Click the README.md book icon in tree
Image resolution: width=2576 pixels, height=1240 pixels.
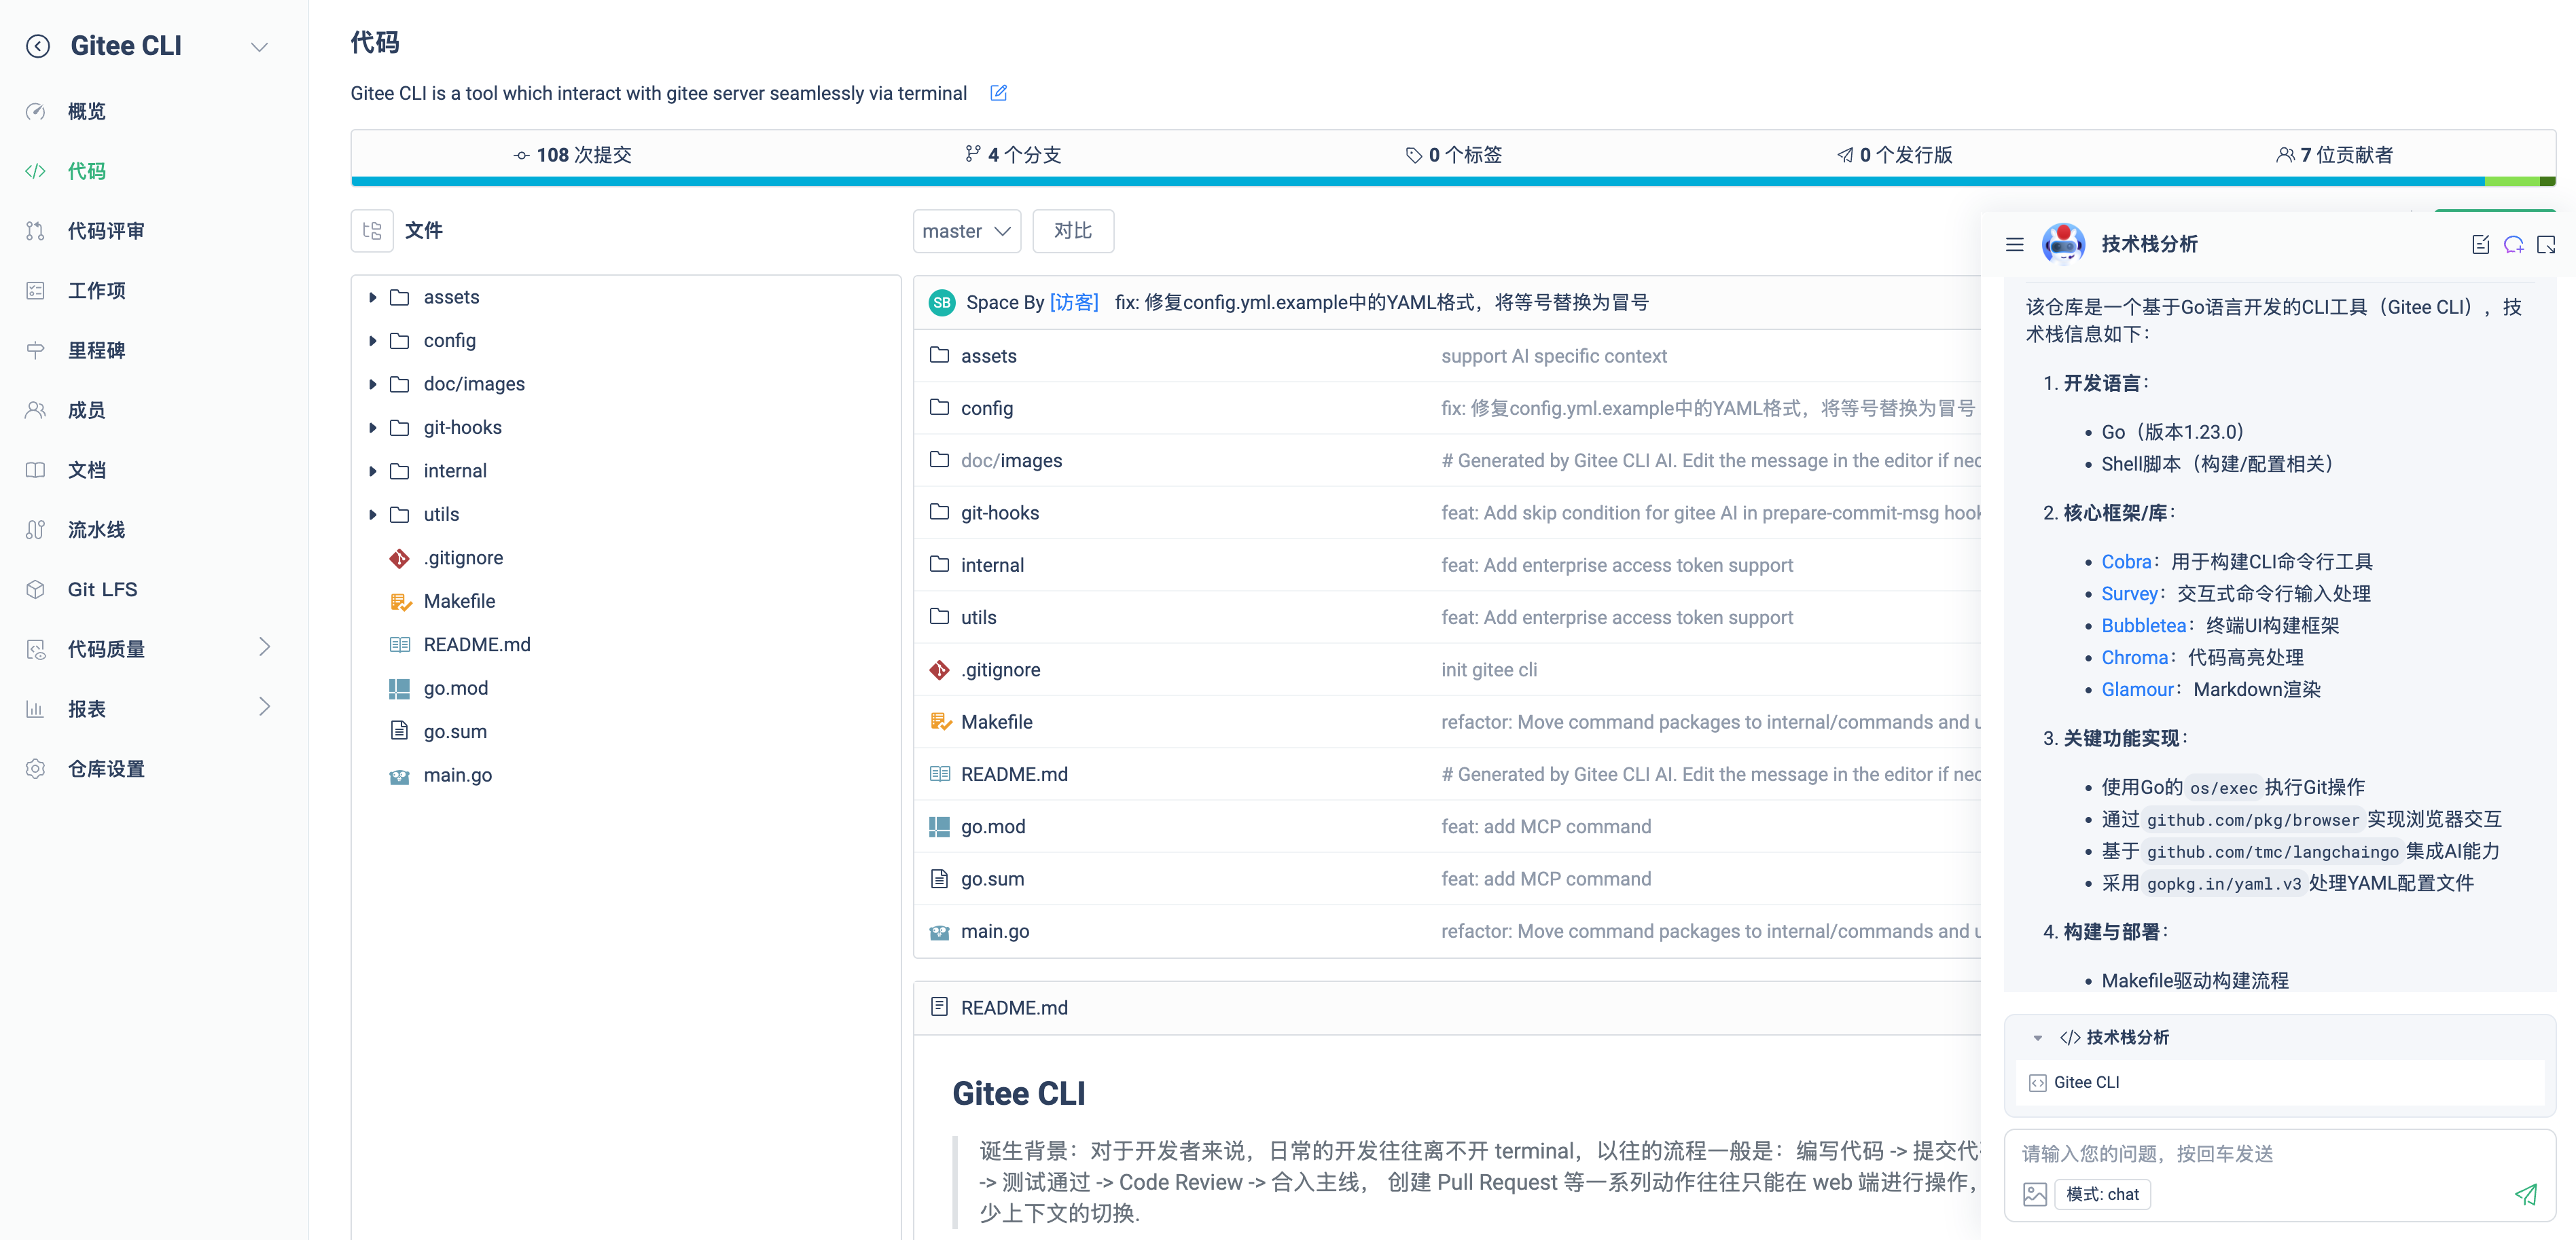tap(399, 645)
